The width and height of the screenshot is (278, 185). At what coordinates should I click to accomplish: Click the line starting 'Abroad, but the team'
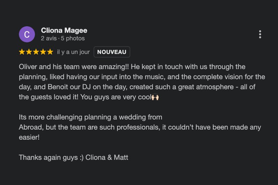(x=140, y=127)
